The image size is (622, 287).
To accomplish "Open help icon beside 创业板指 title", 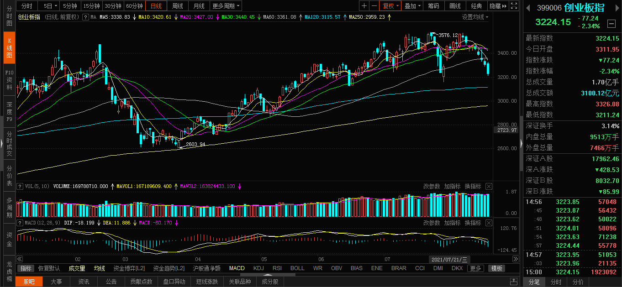I will (85, 17).
